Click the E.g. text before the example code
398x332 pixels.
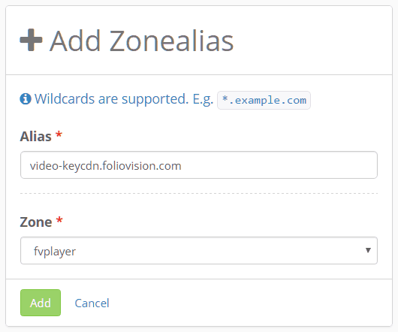coord(203,99)
